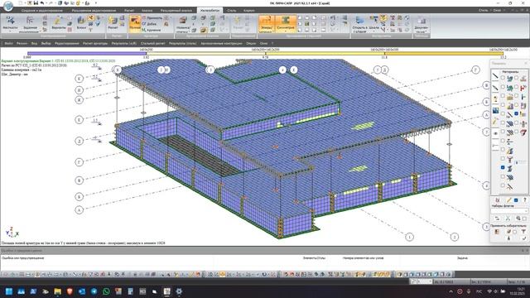Click the pale yellow second segment of color scale

click(206, 53)
